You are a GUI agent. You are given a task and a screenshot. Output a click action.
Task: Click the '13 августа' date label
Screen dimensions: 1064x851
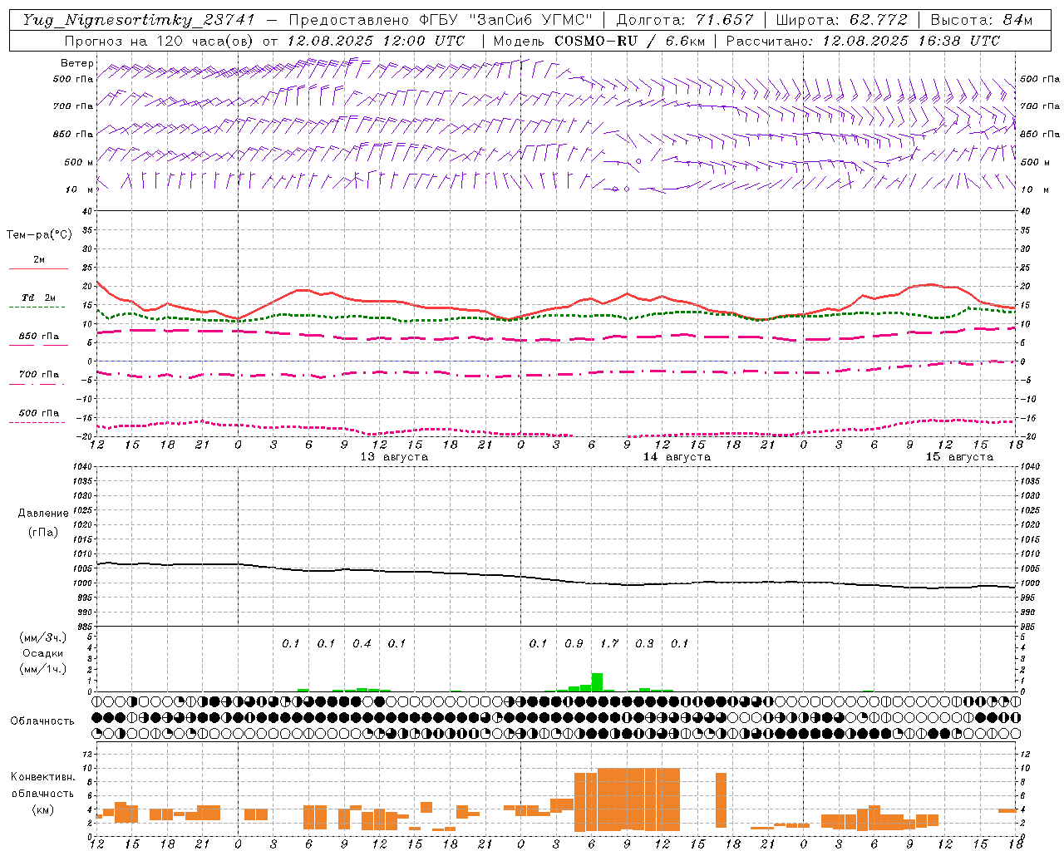394,457
